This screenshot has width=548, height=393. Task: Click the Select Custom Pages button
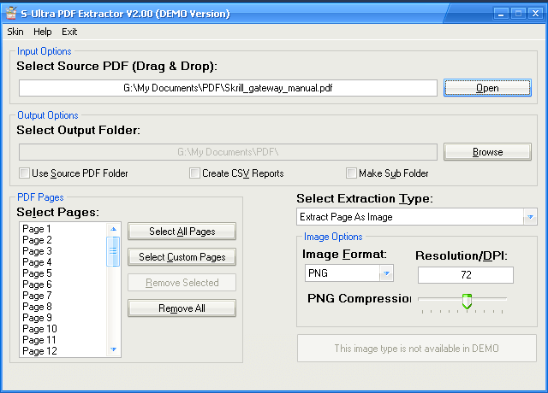click(182, 257)
